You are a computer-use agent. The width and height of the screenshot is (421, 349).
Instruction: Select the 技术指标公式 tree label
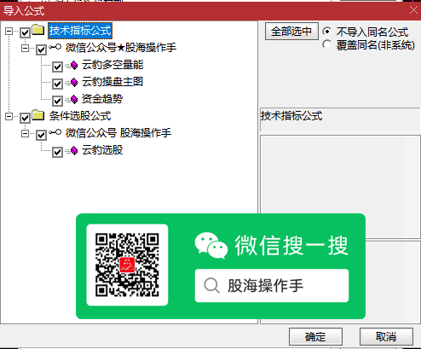(x=80, y=31)
